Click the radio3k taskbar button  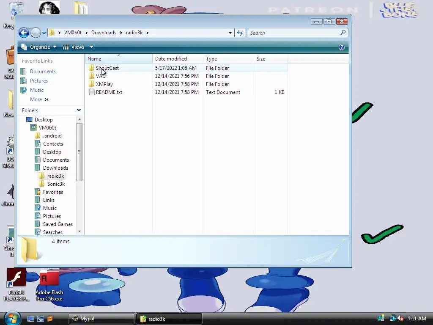[x=169, y=319]
